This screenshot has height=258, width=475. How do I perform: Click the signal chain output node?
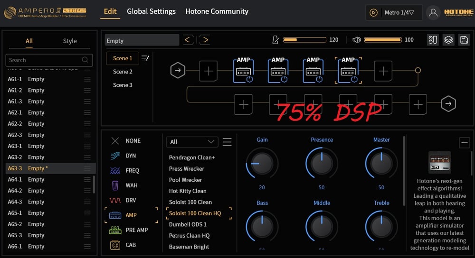pyautogui.click(x=448, y=104)
